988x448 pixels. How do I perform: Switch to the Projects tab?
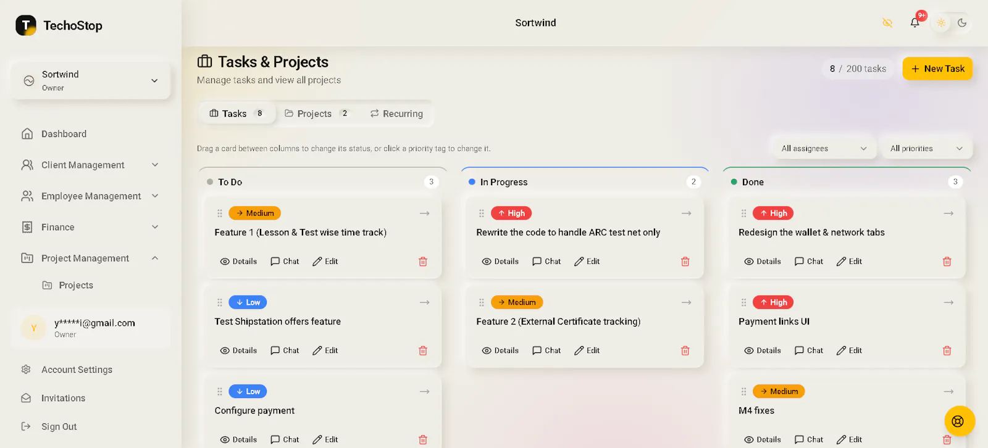(317, 114)
